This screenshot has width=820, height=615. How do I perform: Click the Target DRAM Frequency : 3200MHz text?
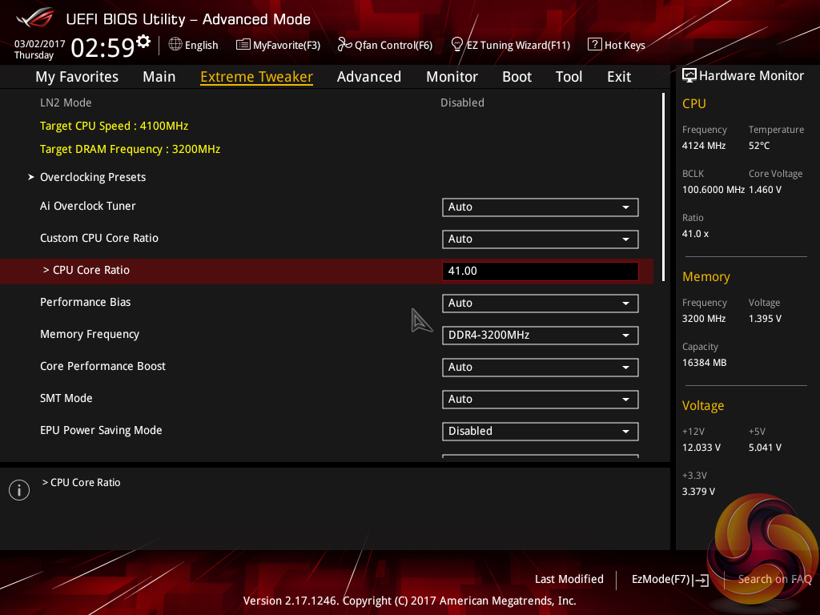[x=131, y=149]
